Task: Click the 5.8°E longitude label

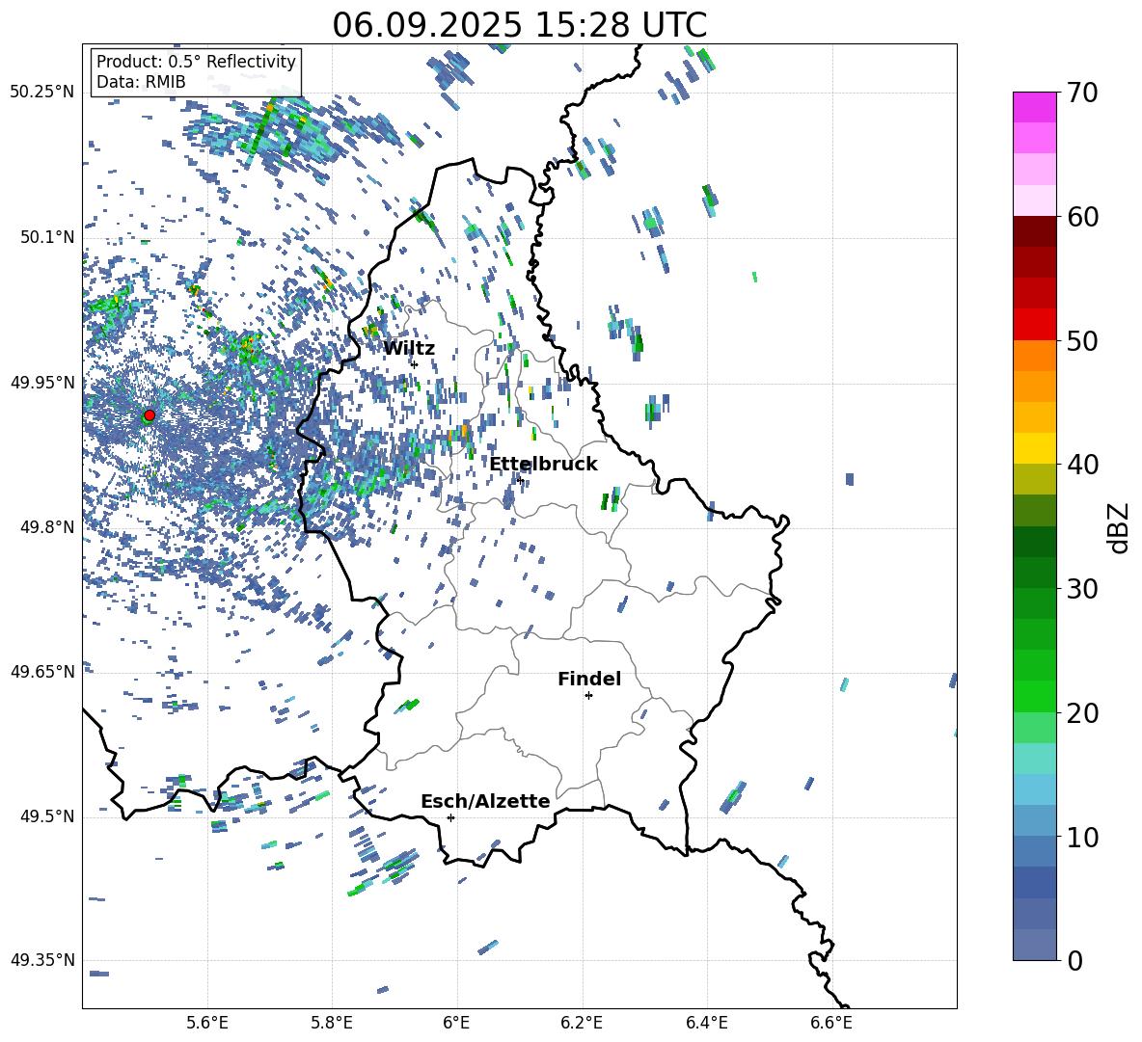Action: (x=332, y=1023)
